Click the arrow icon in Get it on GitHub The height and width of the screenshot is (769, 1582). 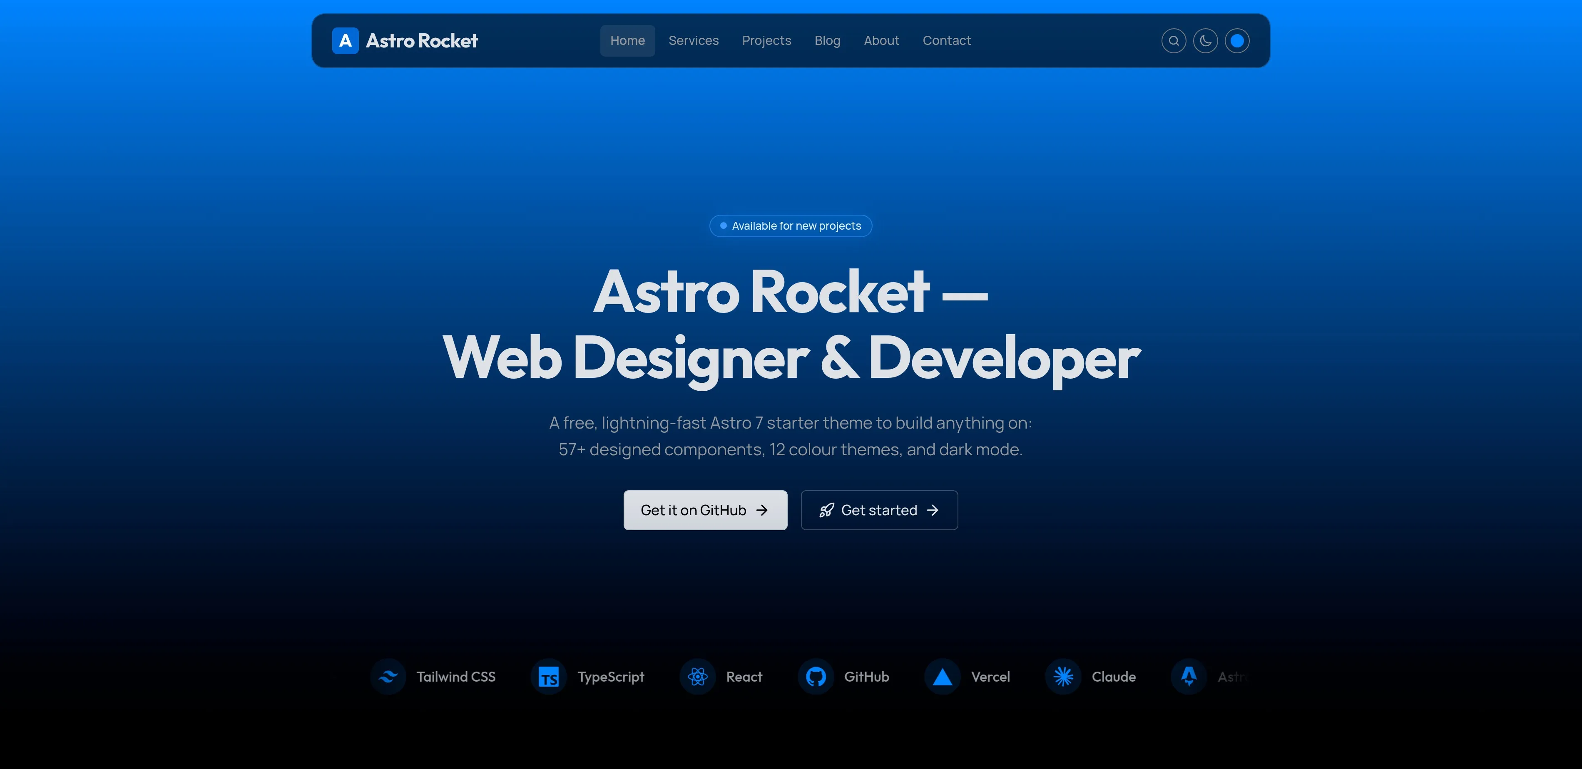click(x=762, y=510)
